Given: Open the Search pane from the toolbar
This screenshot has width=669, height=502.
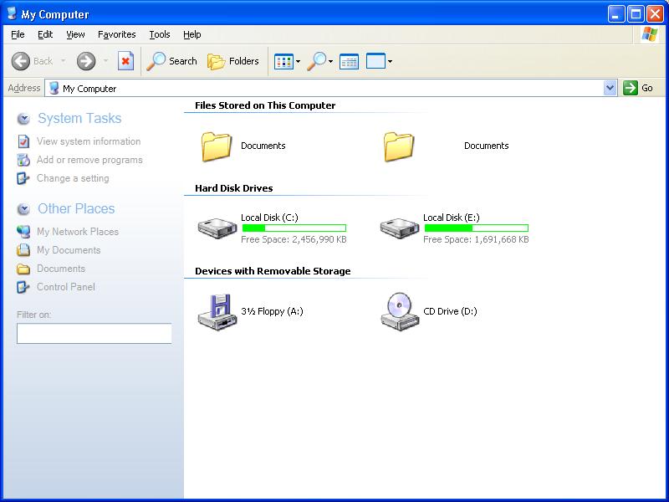Looking at the screenshot, I should pos(171,61).
